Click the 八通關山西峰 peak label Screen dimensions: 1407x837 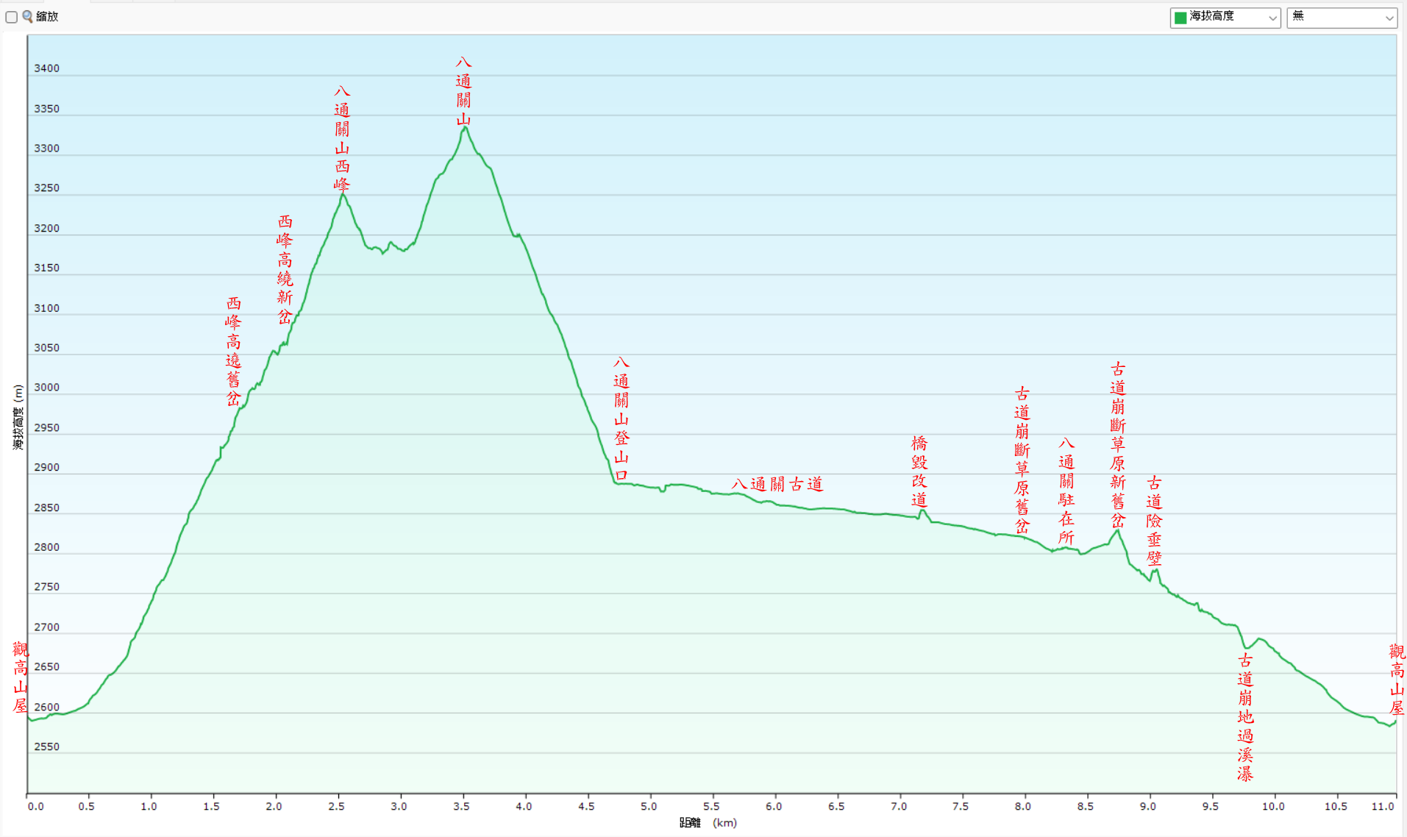[342, 138]
